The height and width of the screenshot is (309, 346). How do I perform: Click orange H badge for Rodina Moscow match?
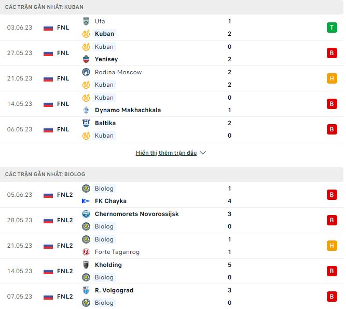tap(331, 78)
